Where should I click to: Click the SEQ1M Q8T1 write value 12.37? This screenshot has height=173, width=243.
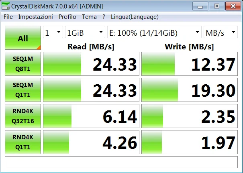(x=190, y=64)
